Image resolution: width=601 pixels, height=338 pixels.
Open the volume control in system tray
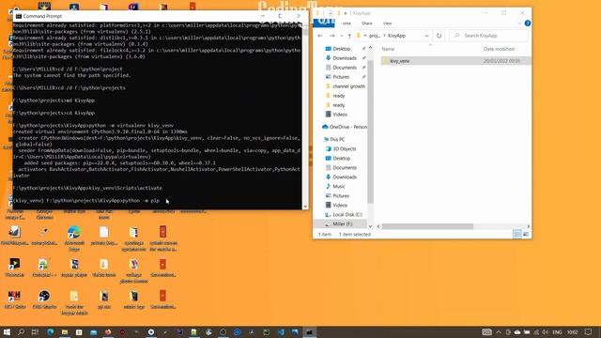point(545,332)
